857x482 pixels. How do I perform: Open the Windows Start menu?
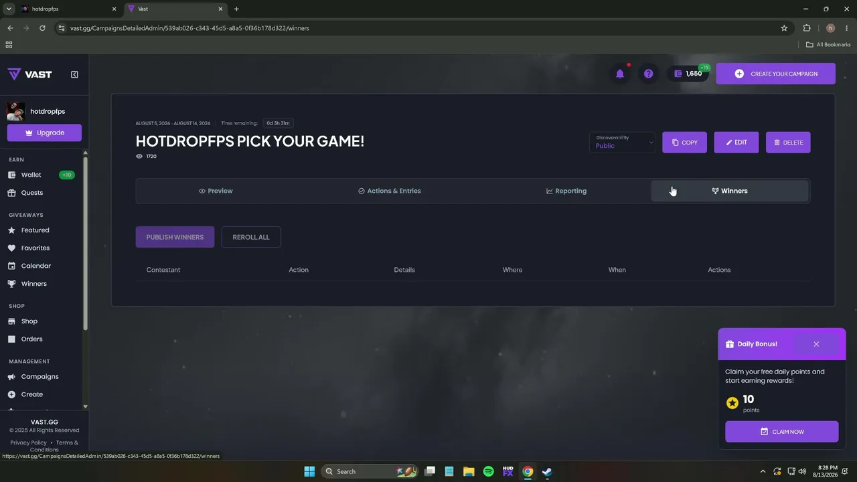pyautogui.click(x=309, y=471)
